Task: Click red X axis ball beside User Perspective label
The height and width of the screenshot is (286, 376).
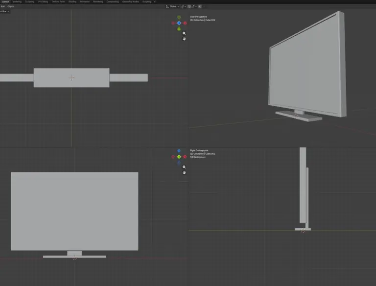Action: point(185,23)
